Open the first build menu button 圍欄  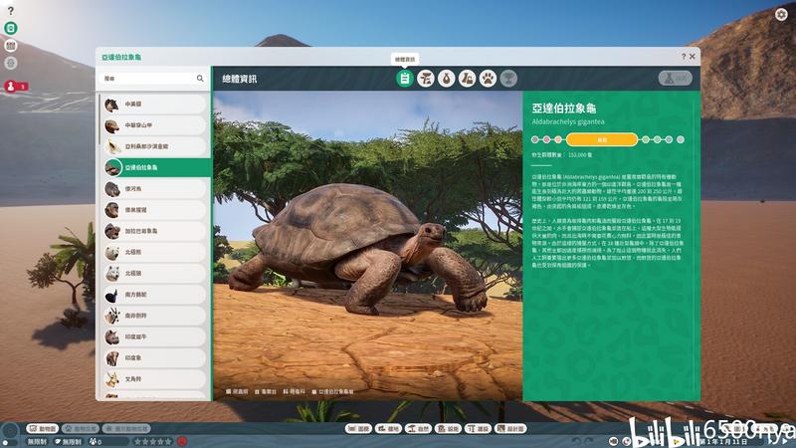point(358,429)
